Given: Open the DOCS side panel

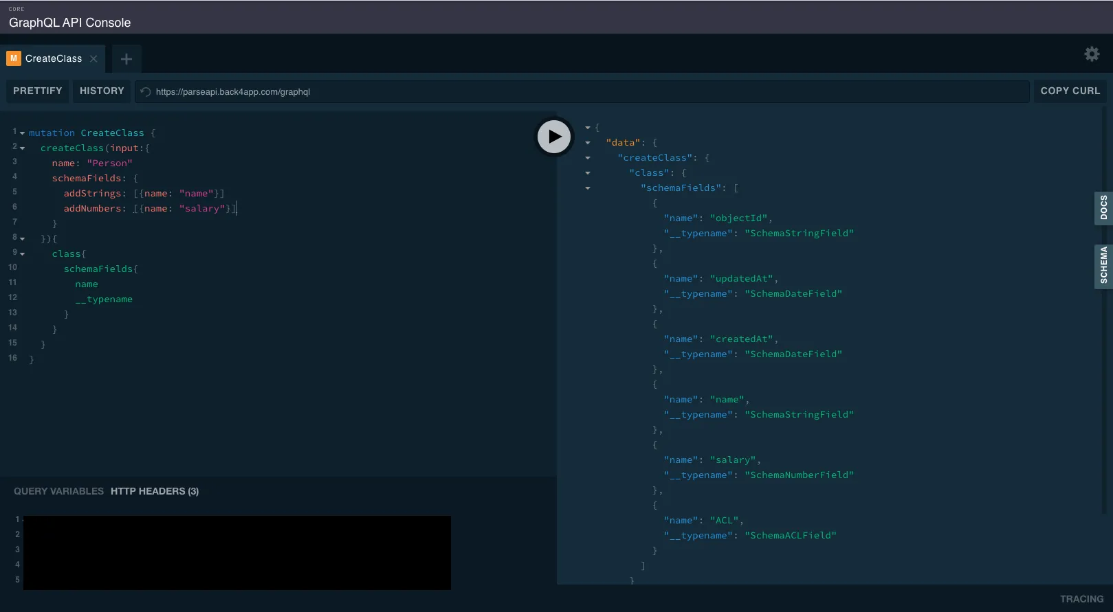Looking at the screenshot, I should pos(1103,208).
